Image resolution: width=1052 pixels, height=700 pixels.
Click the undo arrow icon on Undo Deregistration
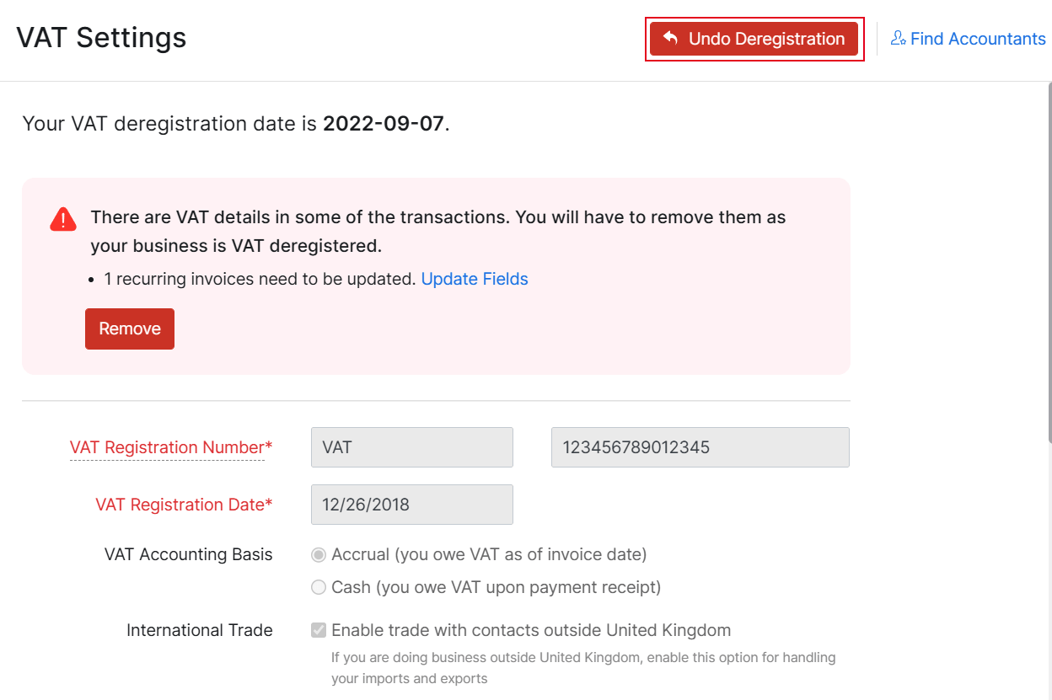(x=669, y=38)
